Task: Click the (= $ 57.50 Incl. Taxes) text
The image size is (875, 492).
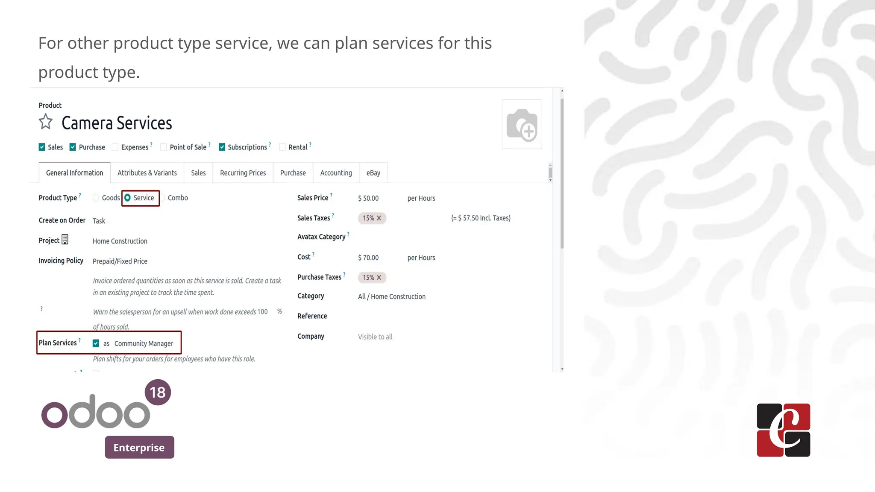Action: point(481,218)
